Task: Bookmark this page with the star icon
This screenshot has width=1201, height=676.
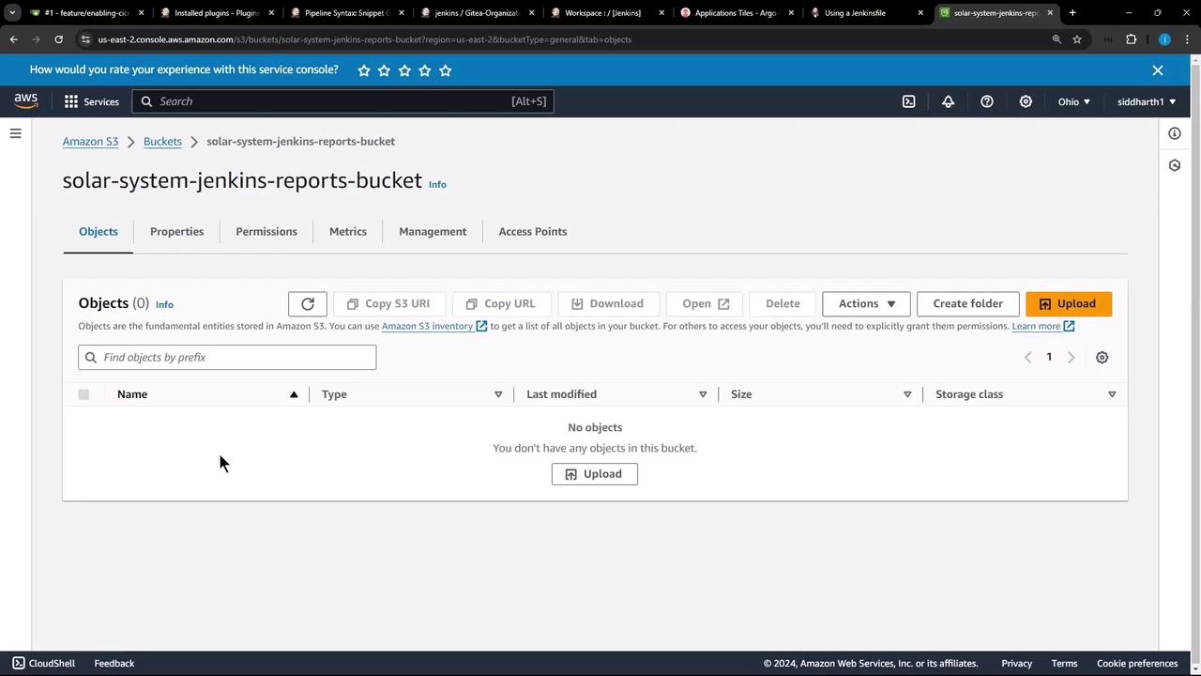Action: [1077, 39]
